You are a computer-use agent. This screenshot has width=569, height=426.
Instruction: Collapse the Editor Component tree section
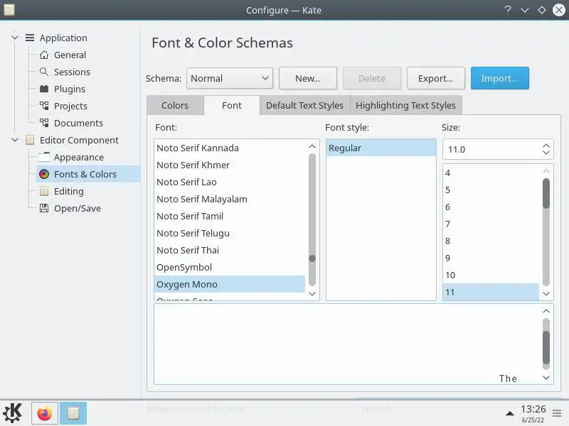[15, 140]
